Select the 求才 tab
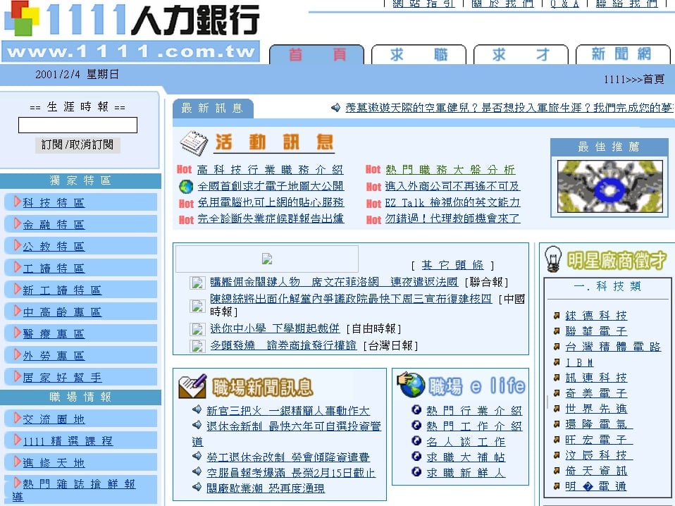This screenshot has height=506, width=675. point(521,55)
